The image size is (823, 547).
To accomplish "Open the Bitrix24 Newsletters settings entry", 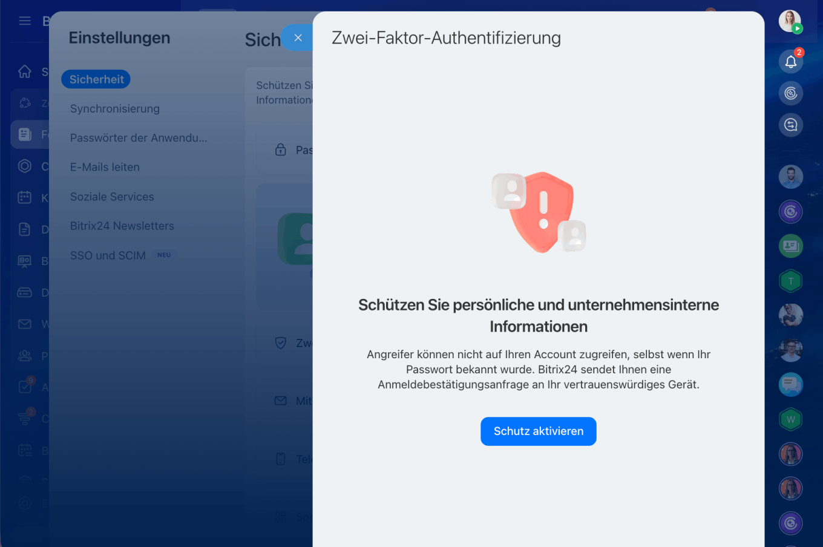I will 122,226.
